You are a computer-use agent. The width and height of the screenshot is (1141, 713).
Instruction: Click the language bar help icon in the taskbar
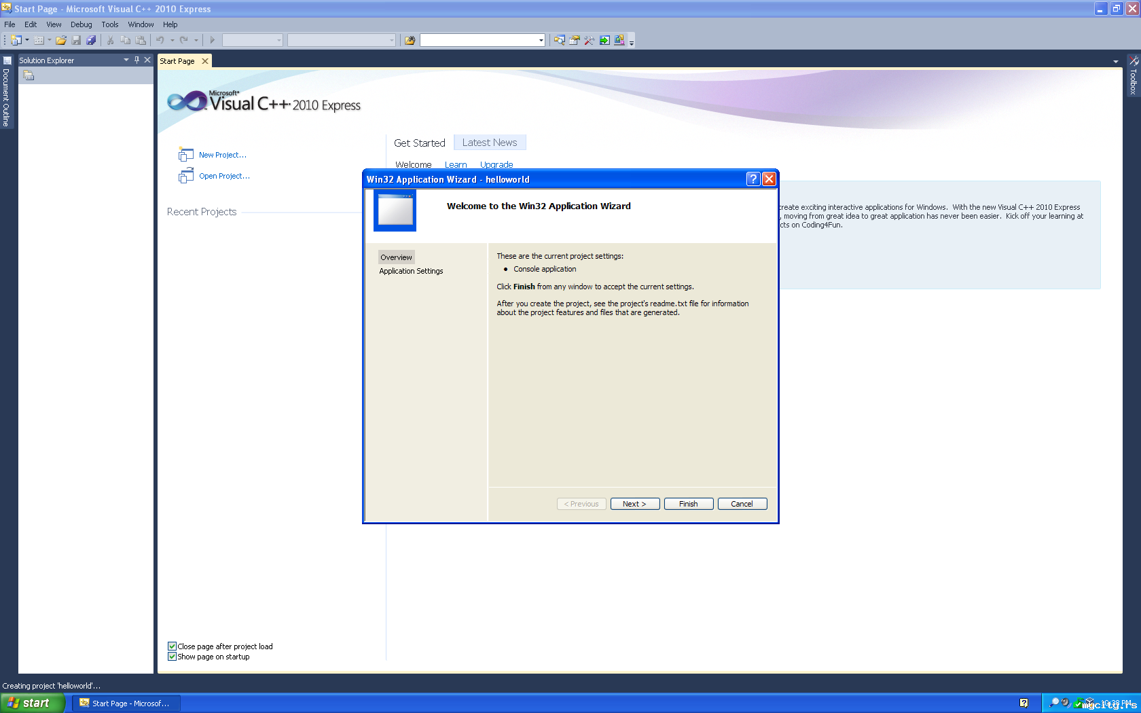1024,703
